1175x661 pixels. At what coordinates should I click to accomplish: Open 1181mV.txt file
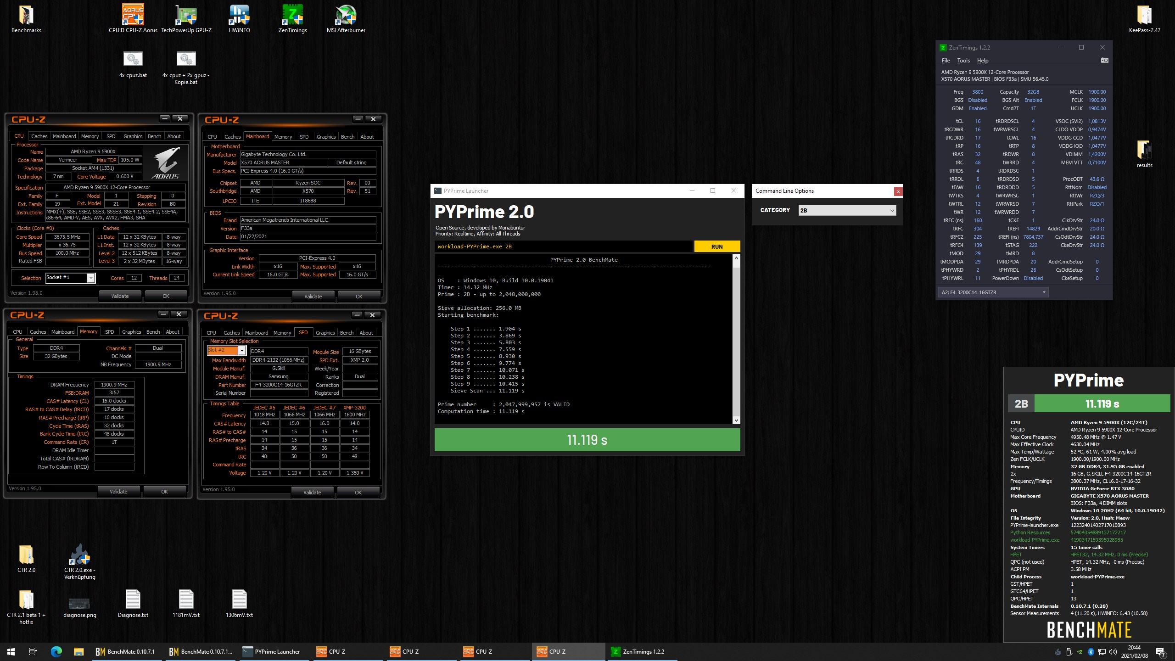(x=186, y=604)
